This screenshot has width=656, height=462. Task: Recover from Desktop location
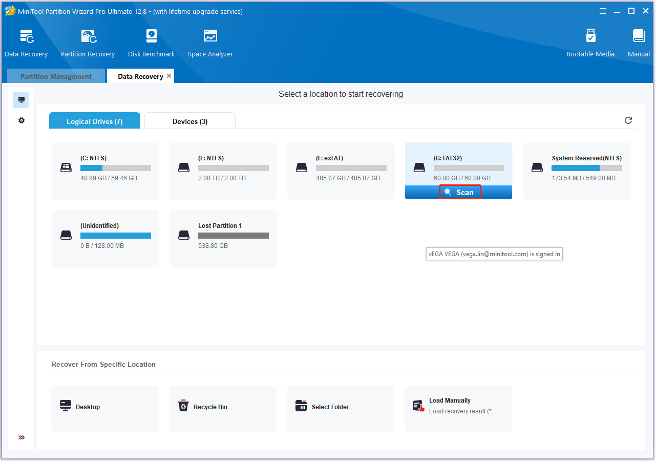pos(105,409)
